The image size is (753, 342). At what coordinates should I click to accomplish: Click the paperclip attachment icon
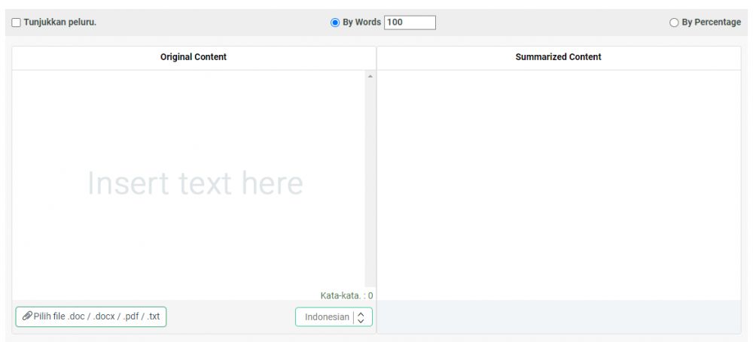[27, 316]
